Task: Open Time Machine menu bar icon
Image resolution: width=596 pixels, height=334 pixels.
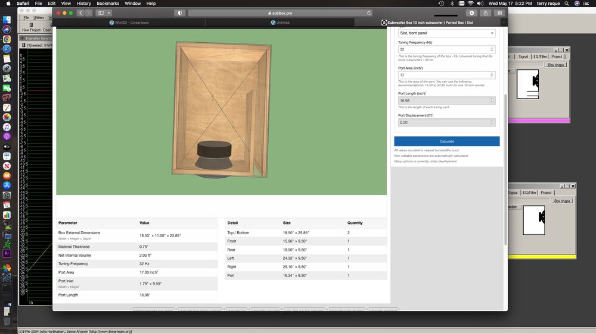Action: (x=441, y=4)
